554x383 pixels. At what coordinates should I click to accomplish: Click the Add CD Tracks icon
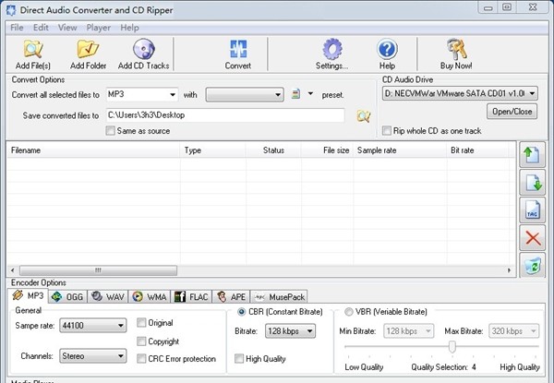[144, 49]
